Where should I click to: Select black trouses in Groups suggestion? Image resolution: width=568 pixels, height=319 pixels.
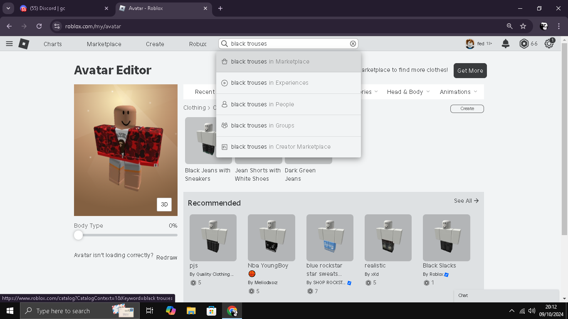tap(289, 125)
